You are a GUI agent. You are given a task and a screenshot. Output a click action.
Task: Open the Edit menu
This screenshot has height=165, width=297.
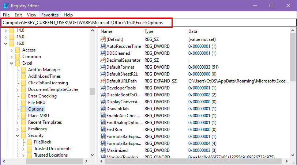pyautogui.click(x=18, y=15)
